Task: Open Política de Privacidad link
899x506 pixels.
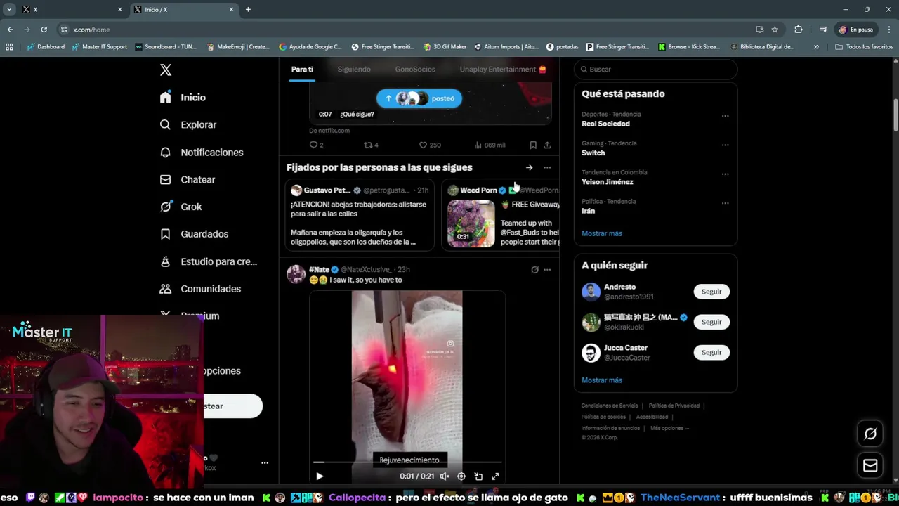Action: click(674, 406)
